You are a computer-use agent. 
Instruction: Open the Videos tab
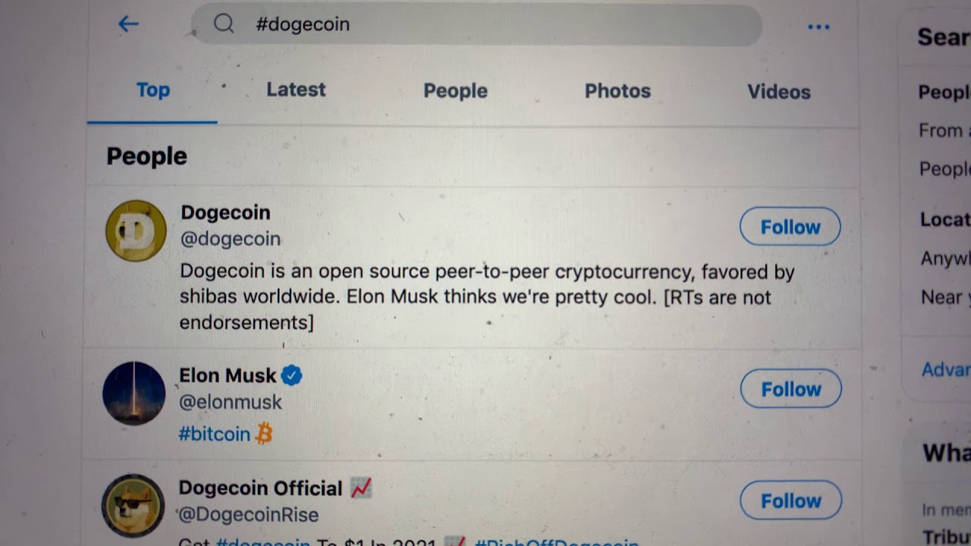778,92
